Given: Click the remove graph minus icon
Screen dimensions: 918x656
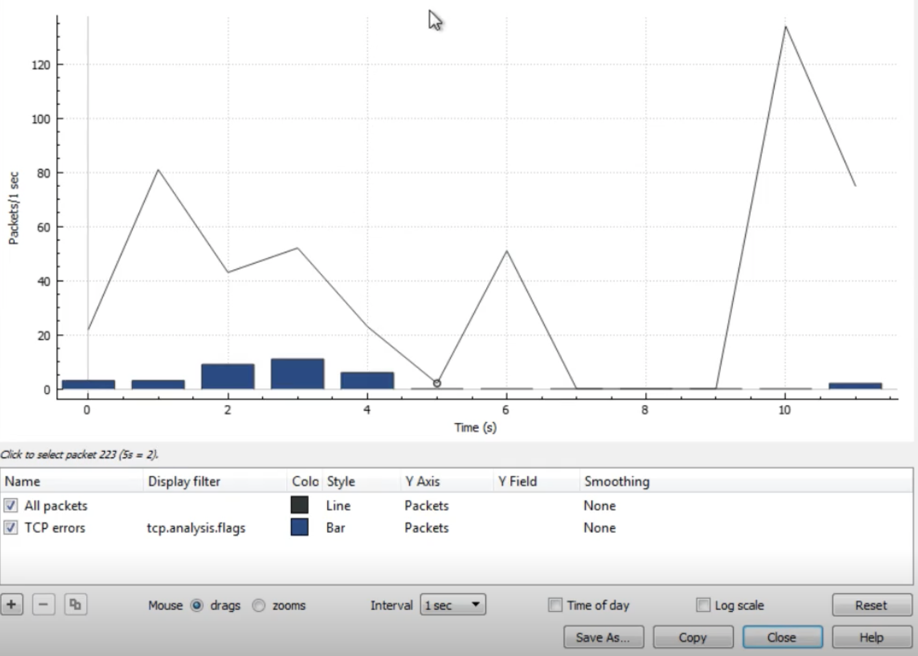Looking at the screenshot, I should coord(43,605).
